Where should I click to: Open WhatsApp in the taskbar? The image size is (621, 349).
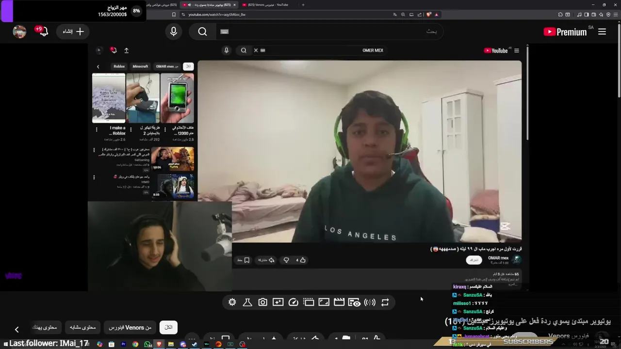[x=147, y=344]
